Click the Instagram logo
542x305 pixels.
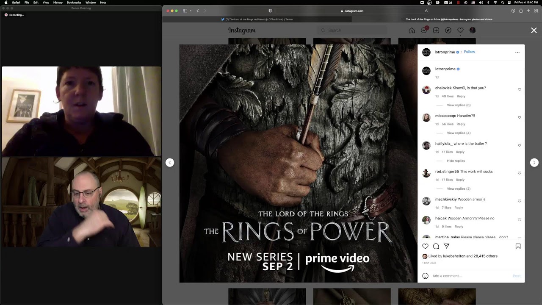242,30
